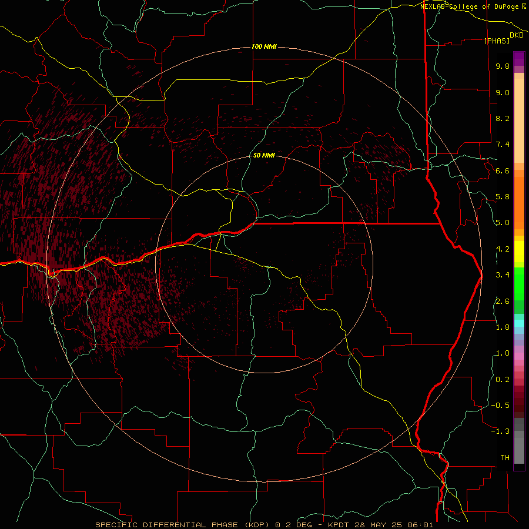Click the 50 NMI range ring label

coord(264,155)
